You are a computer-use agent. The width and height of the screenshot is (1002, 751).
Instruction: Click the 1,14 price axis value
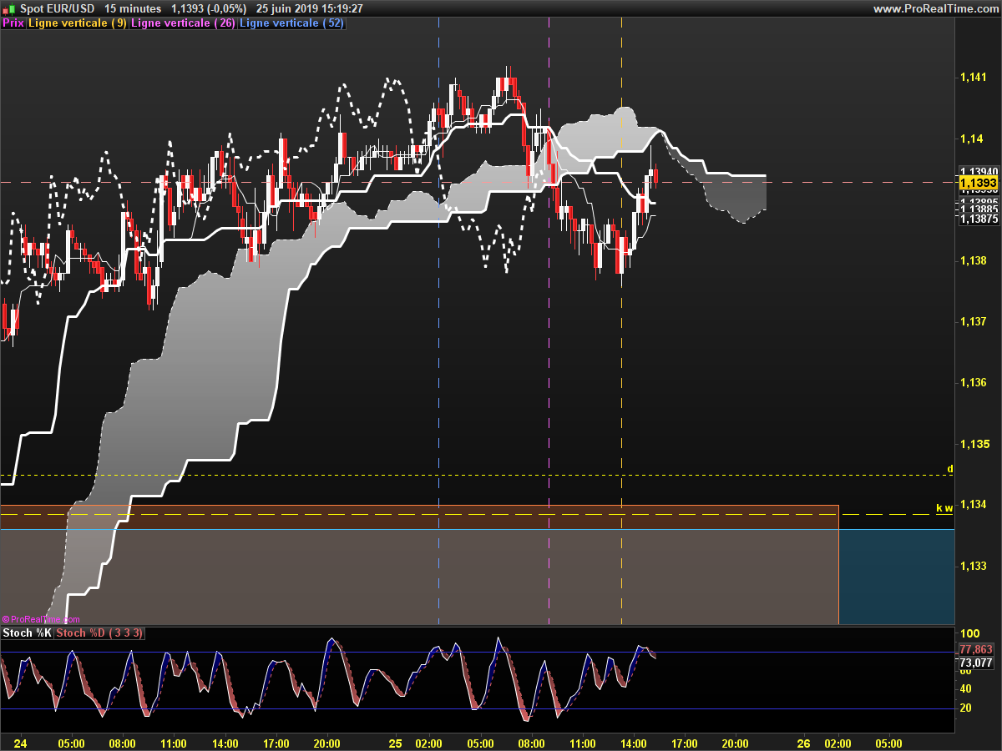pyautogui.click(x=970, y=139)
